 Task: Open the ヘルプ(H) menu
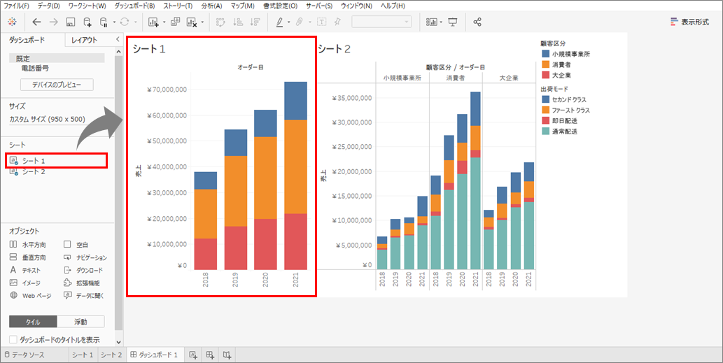(393, 6)
